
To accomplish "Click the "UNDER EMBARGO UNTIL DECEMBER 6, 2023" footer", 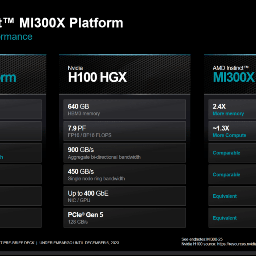I will tap(79, 243).
